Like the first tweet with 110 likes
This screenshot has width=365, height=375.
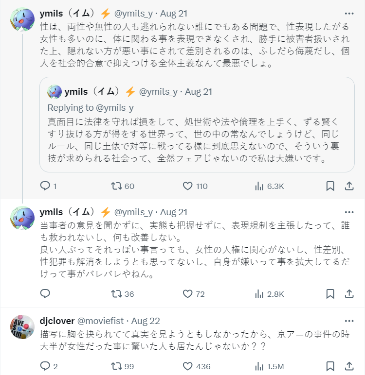pos(188,186)
